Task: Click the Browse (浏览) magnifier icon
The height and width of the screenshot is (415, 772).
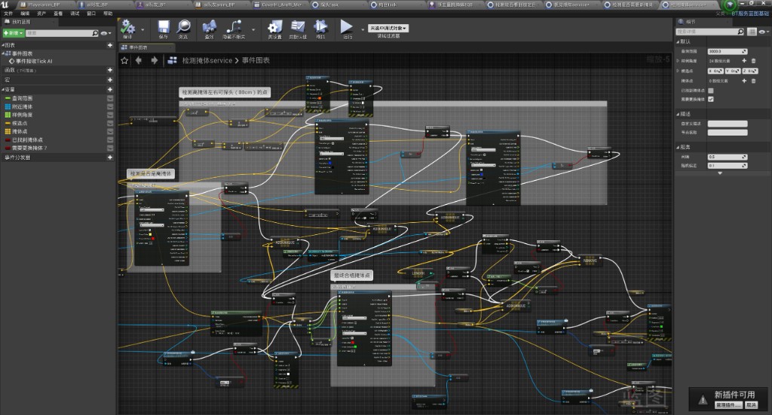Action: click(184, 27)
